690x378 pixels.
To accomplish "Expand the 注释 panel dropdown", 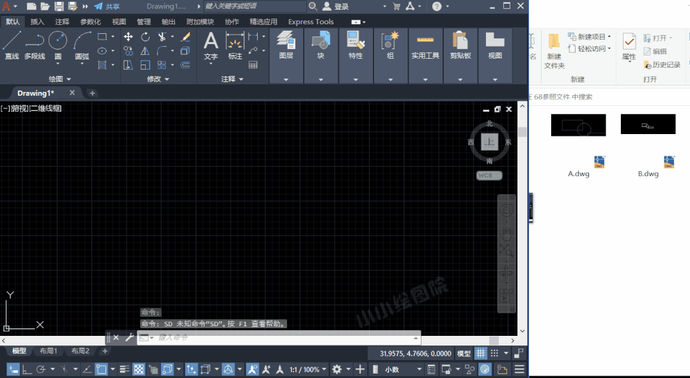I will click(x=232, y=79).
